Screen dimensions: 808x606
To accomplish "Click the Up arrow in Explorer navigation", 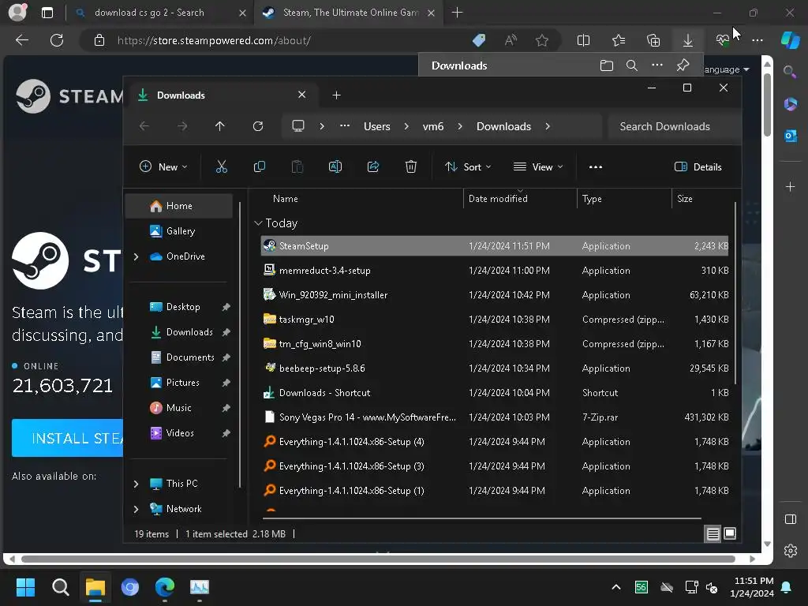I will pos(220,126).
